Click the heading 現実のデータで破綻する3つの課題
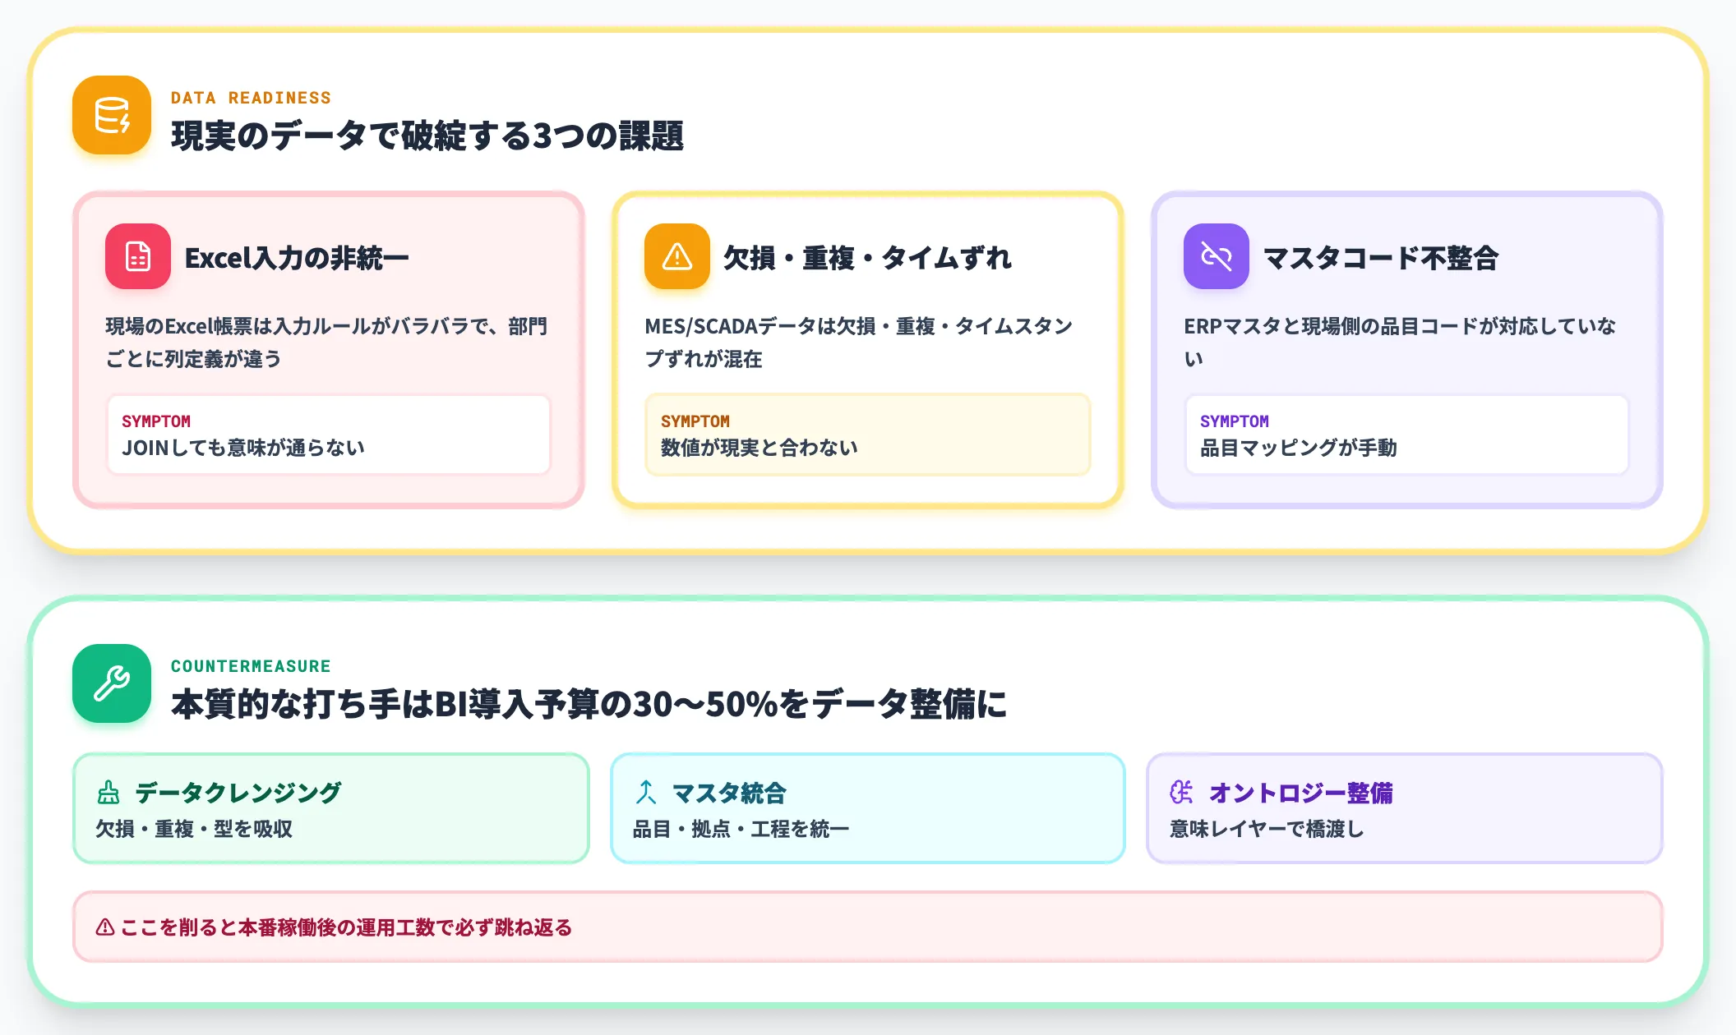Viewport: 1736px width, 1035px height. (x=427, y=136)
